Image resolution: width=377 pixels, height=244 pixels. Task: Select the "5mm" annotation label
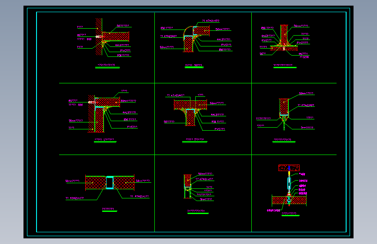(307, 128)
